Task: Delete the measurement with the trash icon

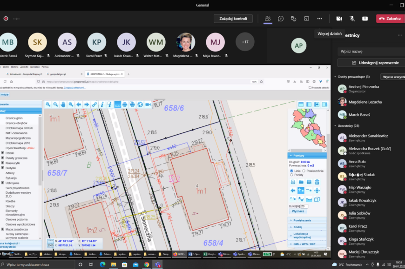Action: (317, 182)
